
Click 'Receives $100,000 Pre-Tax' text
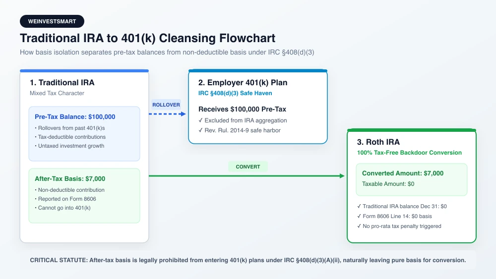243,109
